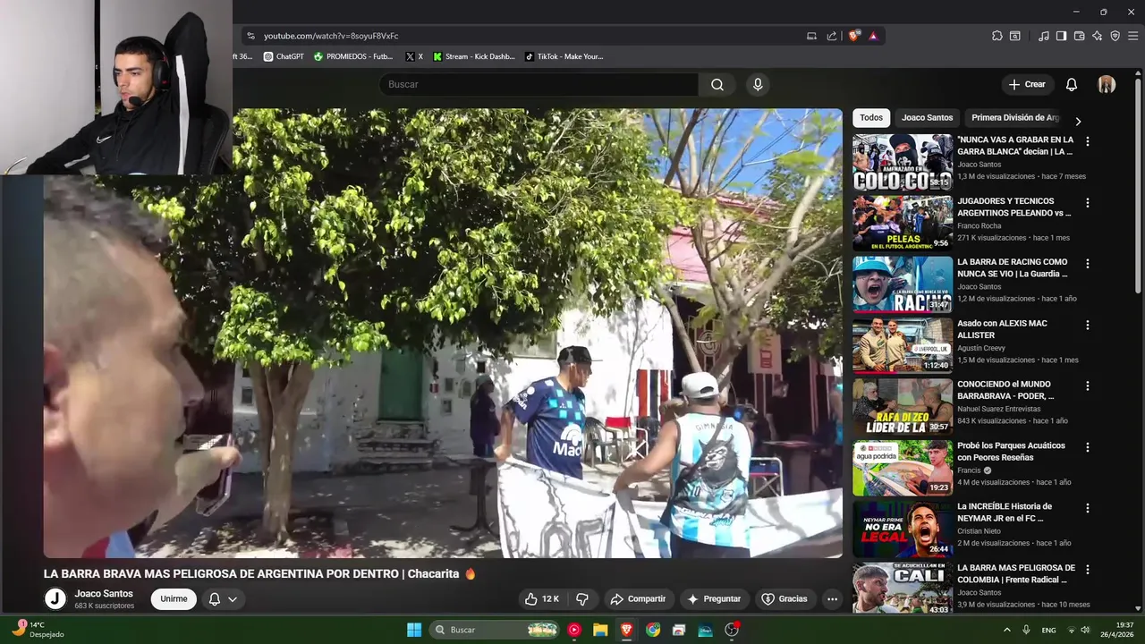The width and height of the screenshot is (1145, 644).
Task: Open the TikTok bookmark
Action: (x=564, y=56)
